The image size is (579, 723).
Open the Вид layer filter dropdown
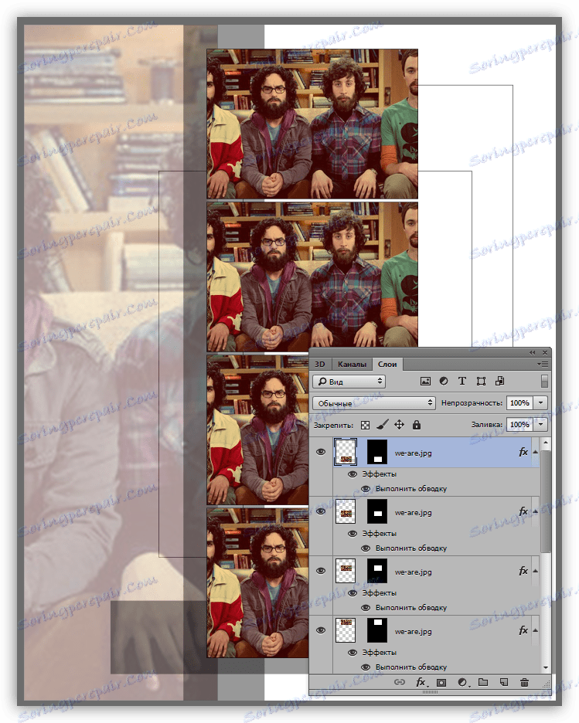point(349,382)
